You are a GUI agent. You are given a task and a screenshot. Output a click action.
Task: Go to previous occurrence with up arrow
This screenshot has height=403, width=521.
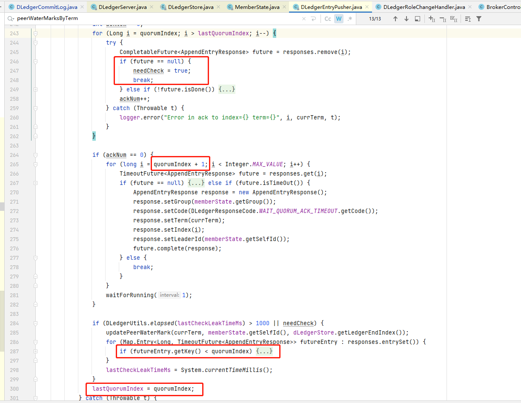click(395, 19)
